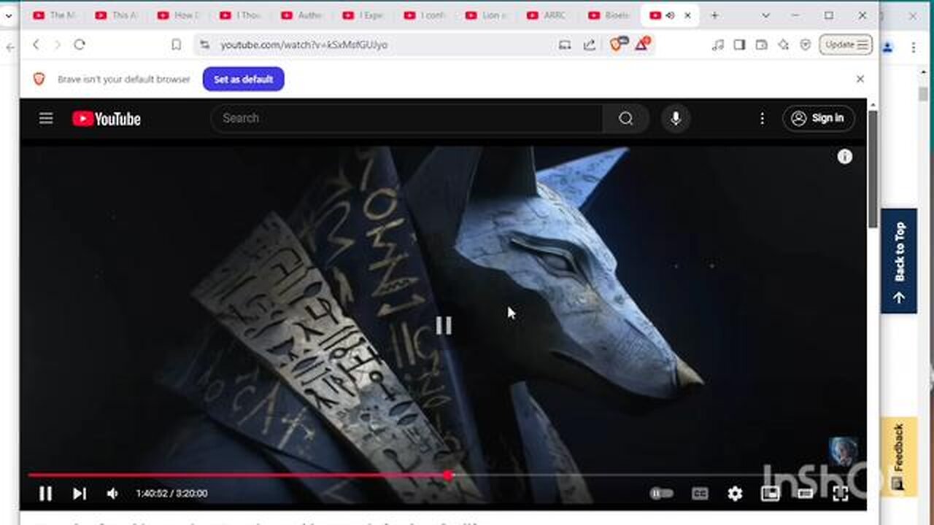Open media playback control music icon
Viewport: 934px width, 525px height.
click(x=718, y=44)
